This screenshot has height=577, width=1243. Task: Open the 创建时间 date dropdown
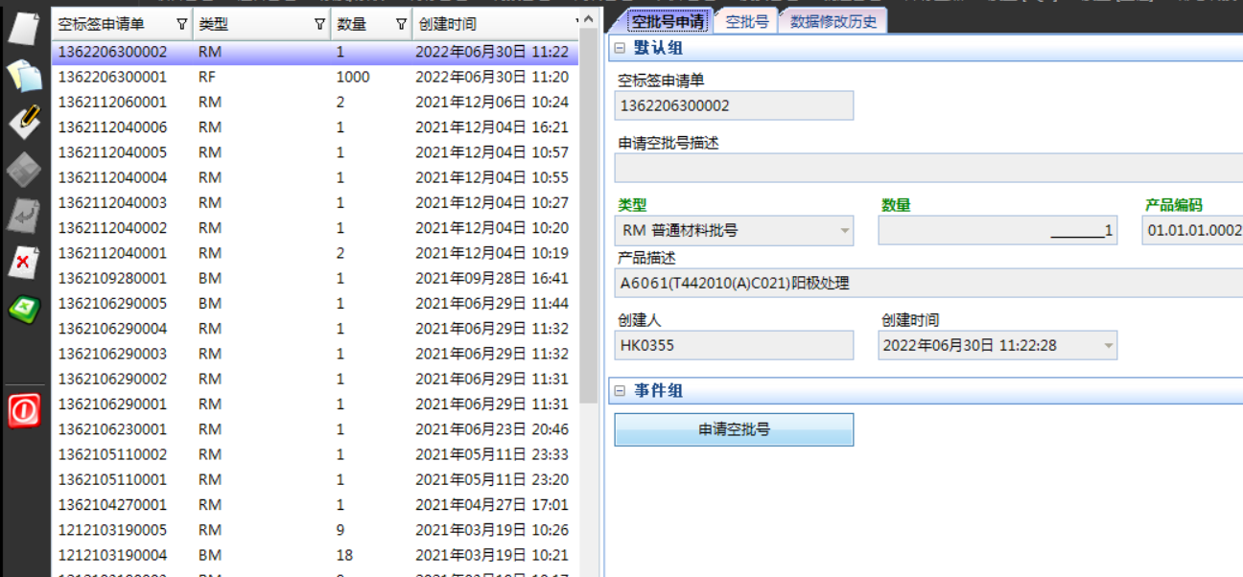tap(1108, 345)
